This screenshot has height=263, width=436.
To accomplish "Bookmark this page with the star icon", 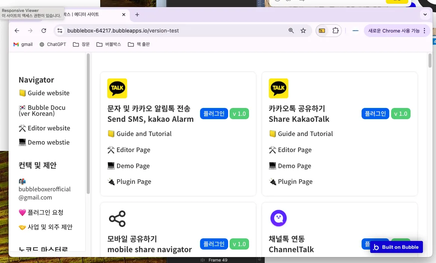I will (303, 31).
